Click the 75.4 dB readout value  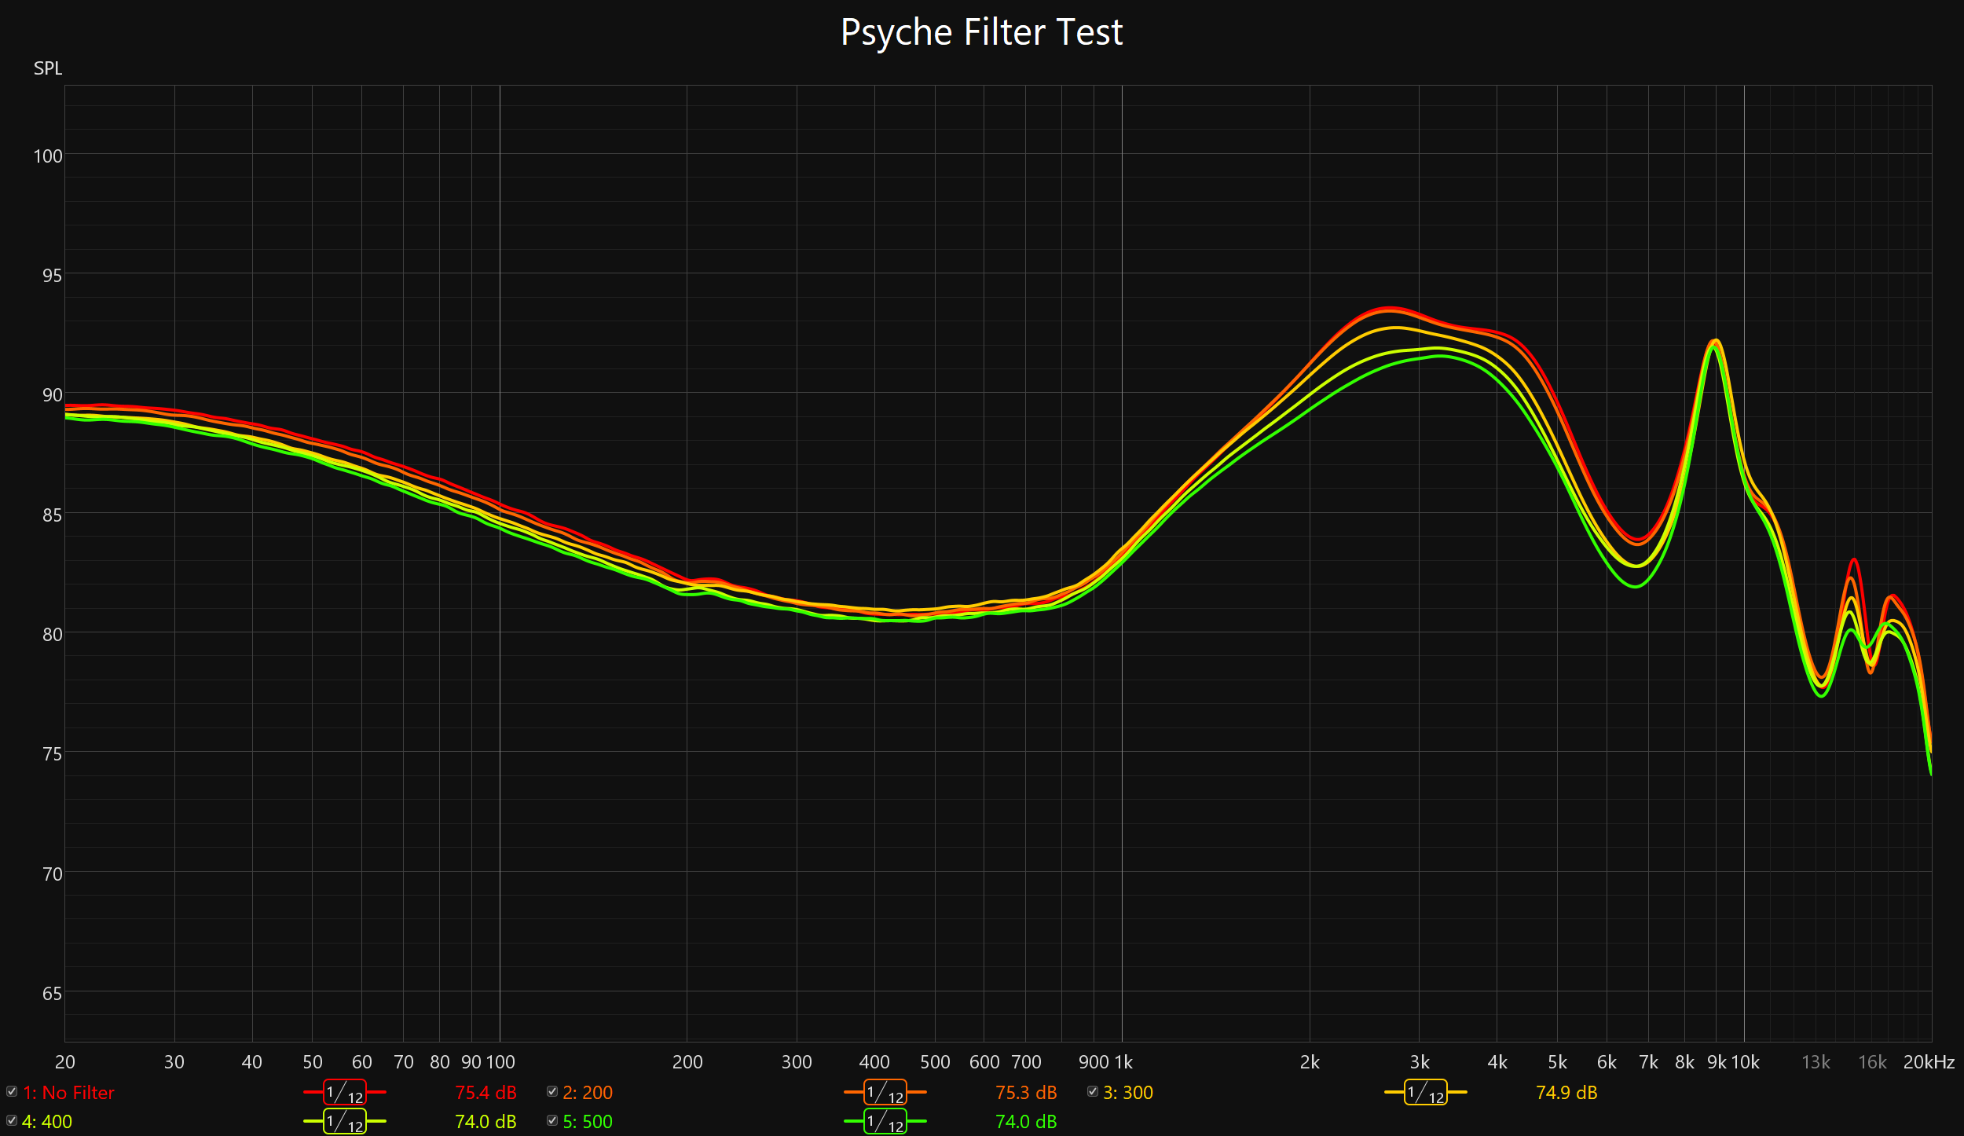tap(486, 1093)
